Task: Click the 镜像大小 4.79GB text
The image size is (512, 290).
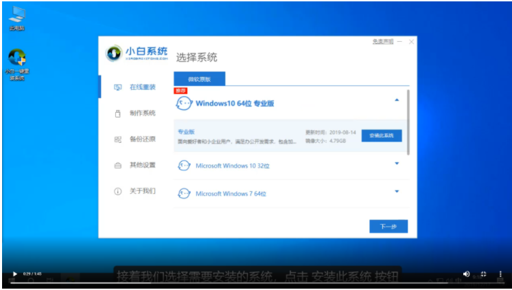Action: pos(325,141)
